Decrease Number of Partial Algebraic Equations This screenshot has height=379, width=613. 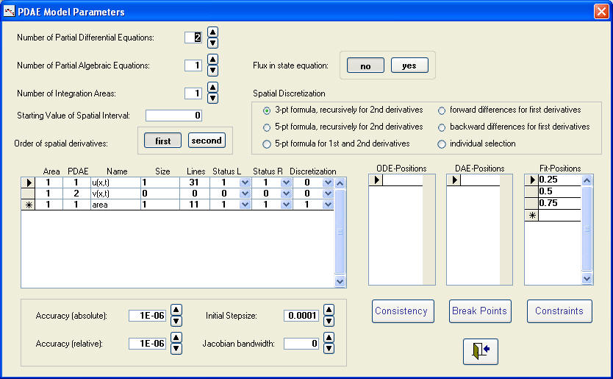[212, 71]
